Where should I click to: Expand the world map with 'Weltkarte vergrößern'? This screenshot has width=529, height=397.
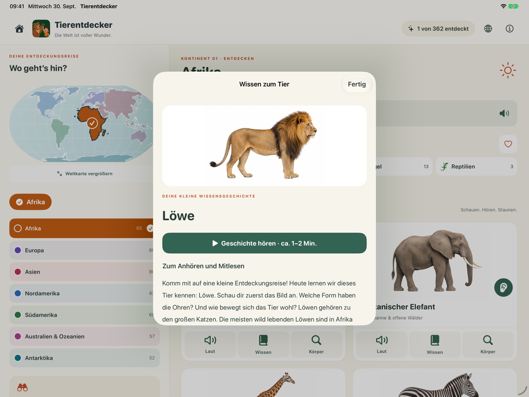pyautogui.click(x=84, y=173)
